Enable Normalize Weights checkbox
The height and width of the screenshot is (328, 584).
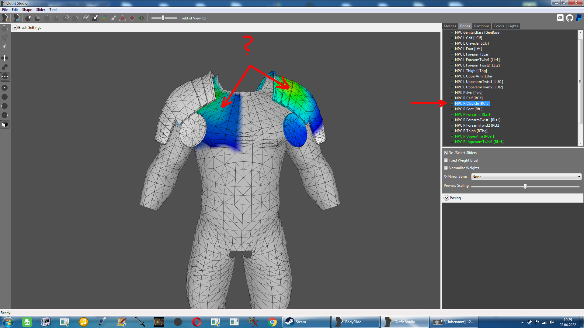click(x=446, y=168)
